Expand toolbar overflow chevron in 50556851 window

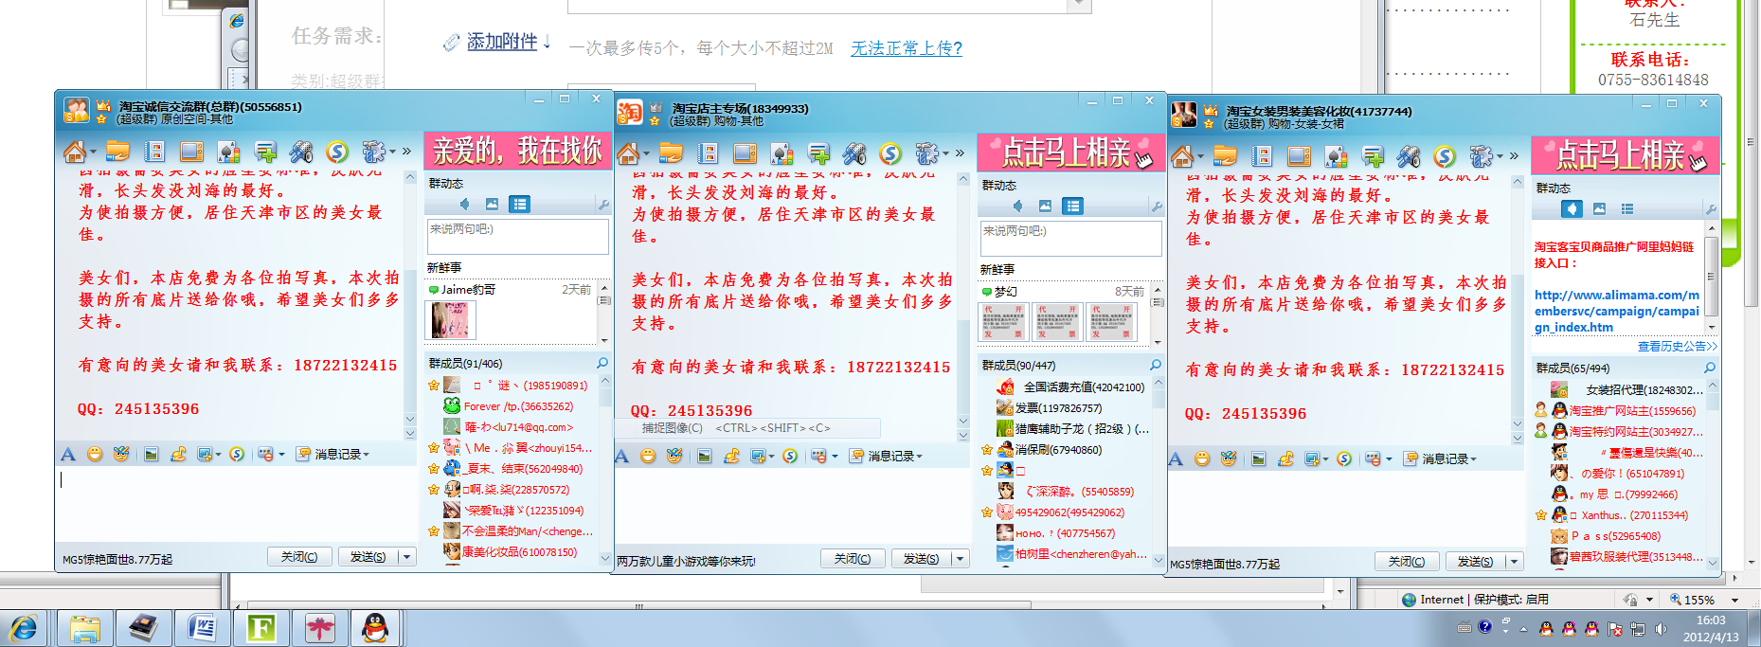(x=406, y=152)
